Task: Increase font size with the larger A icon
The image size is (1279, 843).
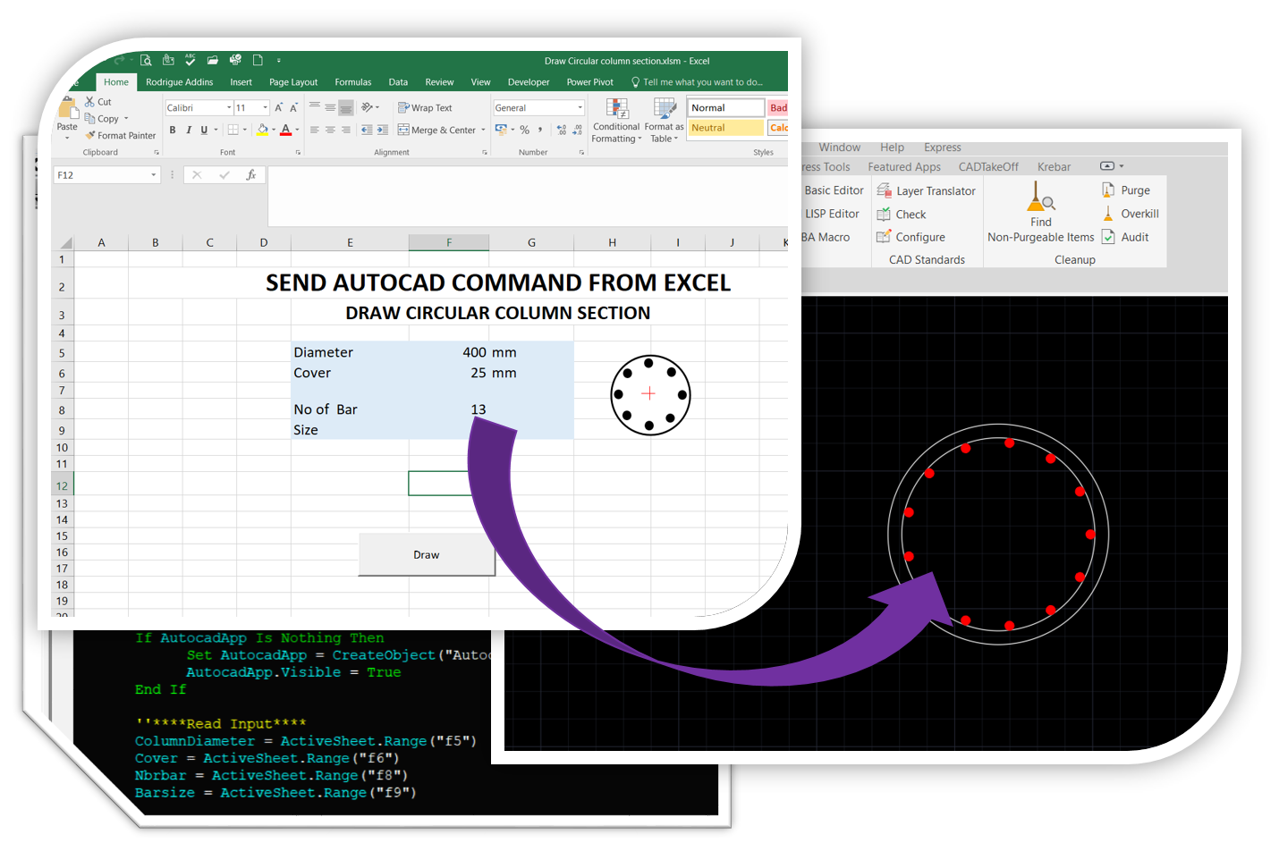Action: 278,107
